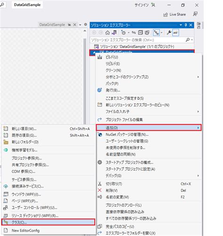223x236 pixels.
Task: Toggle the file nesting view button
Action: click(x=156, y=32)
